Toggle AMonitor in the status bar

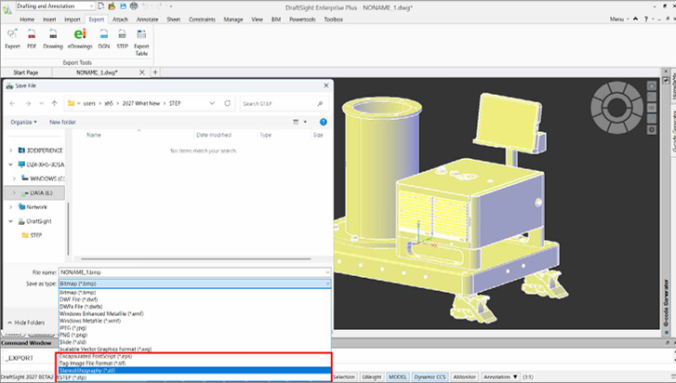click(464, 377)
